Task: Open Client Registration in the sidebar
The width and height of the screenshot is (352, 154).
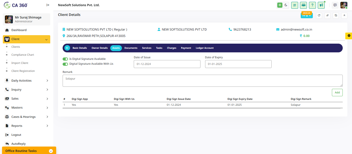Action: tap(23, 71)
